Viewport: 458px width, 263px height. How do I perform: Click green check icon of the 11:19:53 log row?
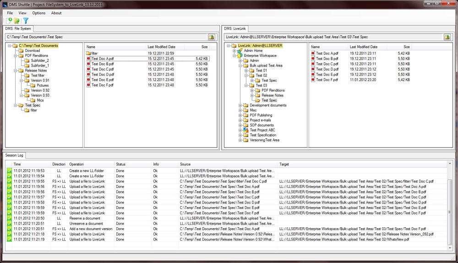[9, 170]
